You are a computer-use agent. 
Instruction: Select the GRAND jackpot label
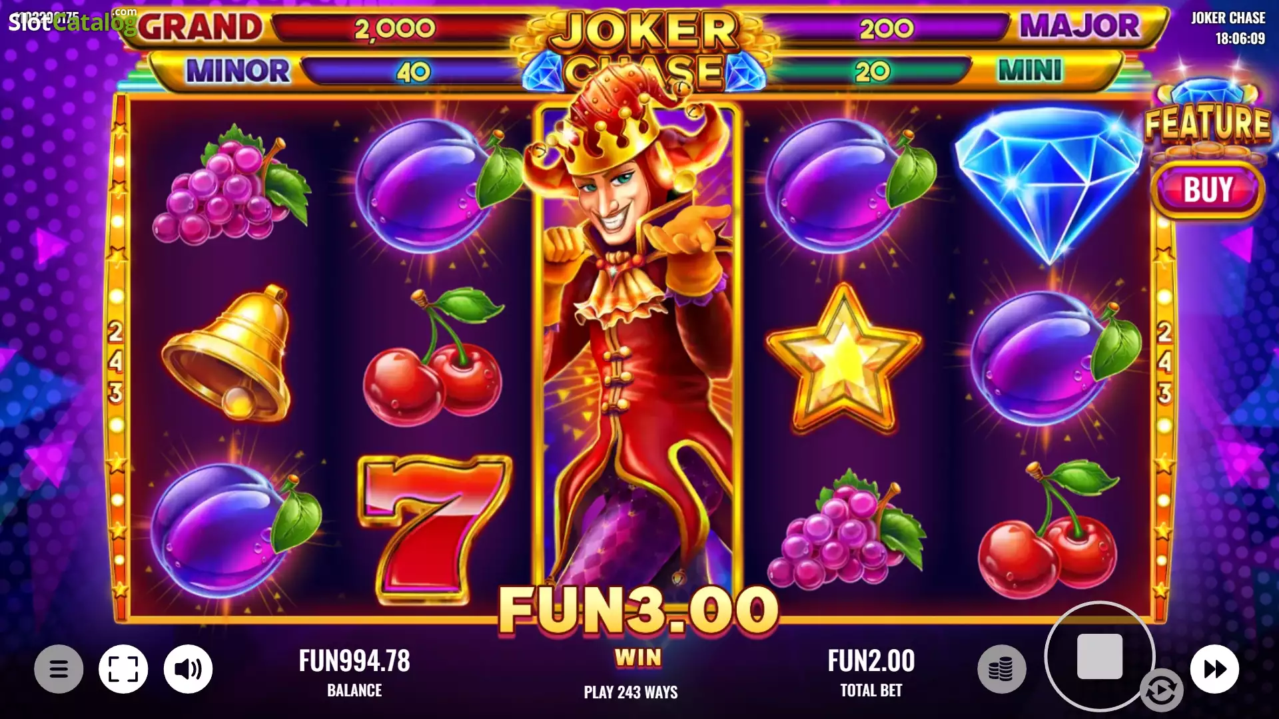coord(201,27)
